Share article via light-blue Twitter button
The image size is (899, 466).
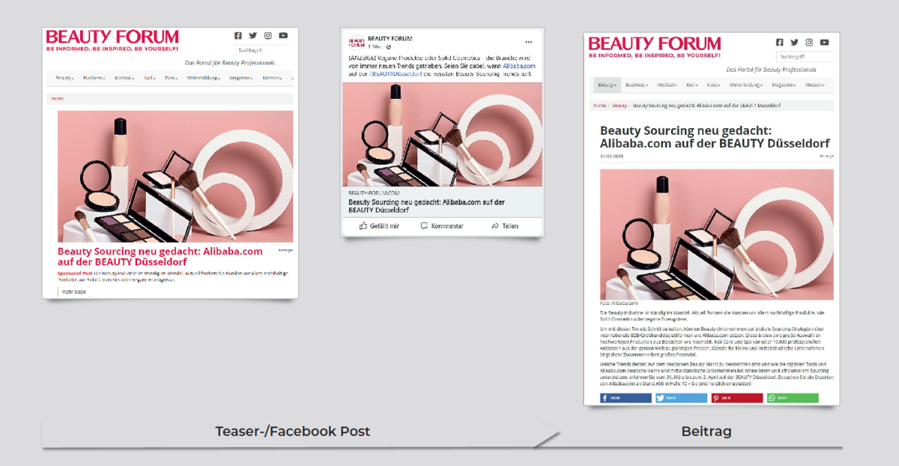(681, 398)
